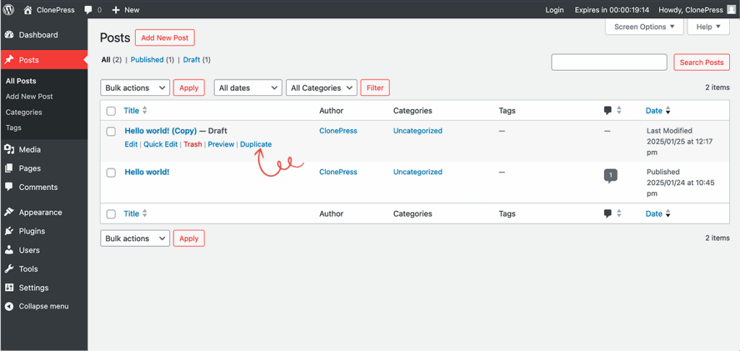740x351 pixels.
Task: Open the WordPress logo menu
Action: (x=9, y=9)
